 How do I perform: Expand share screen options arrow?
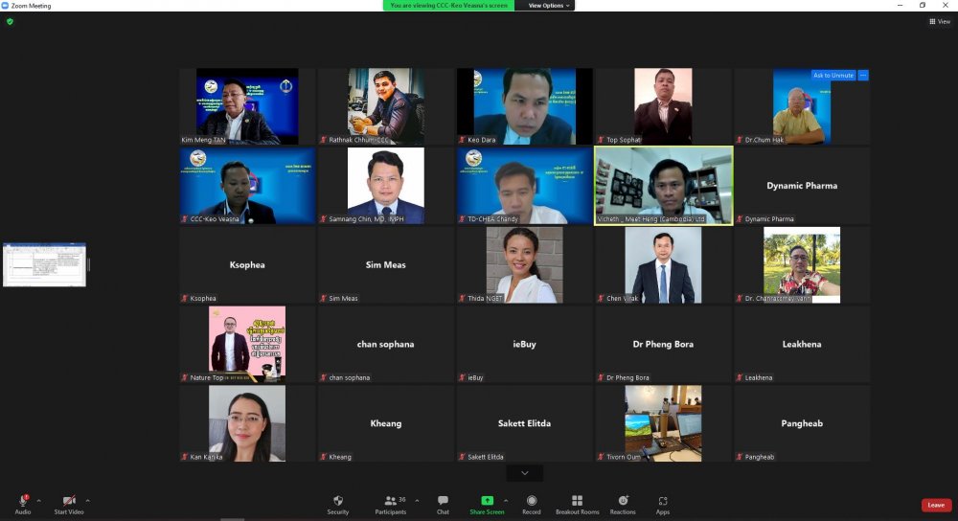[x=506, y=499]
